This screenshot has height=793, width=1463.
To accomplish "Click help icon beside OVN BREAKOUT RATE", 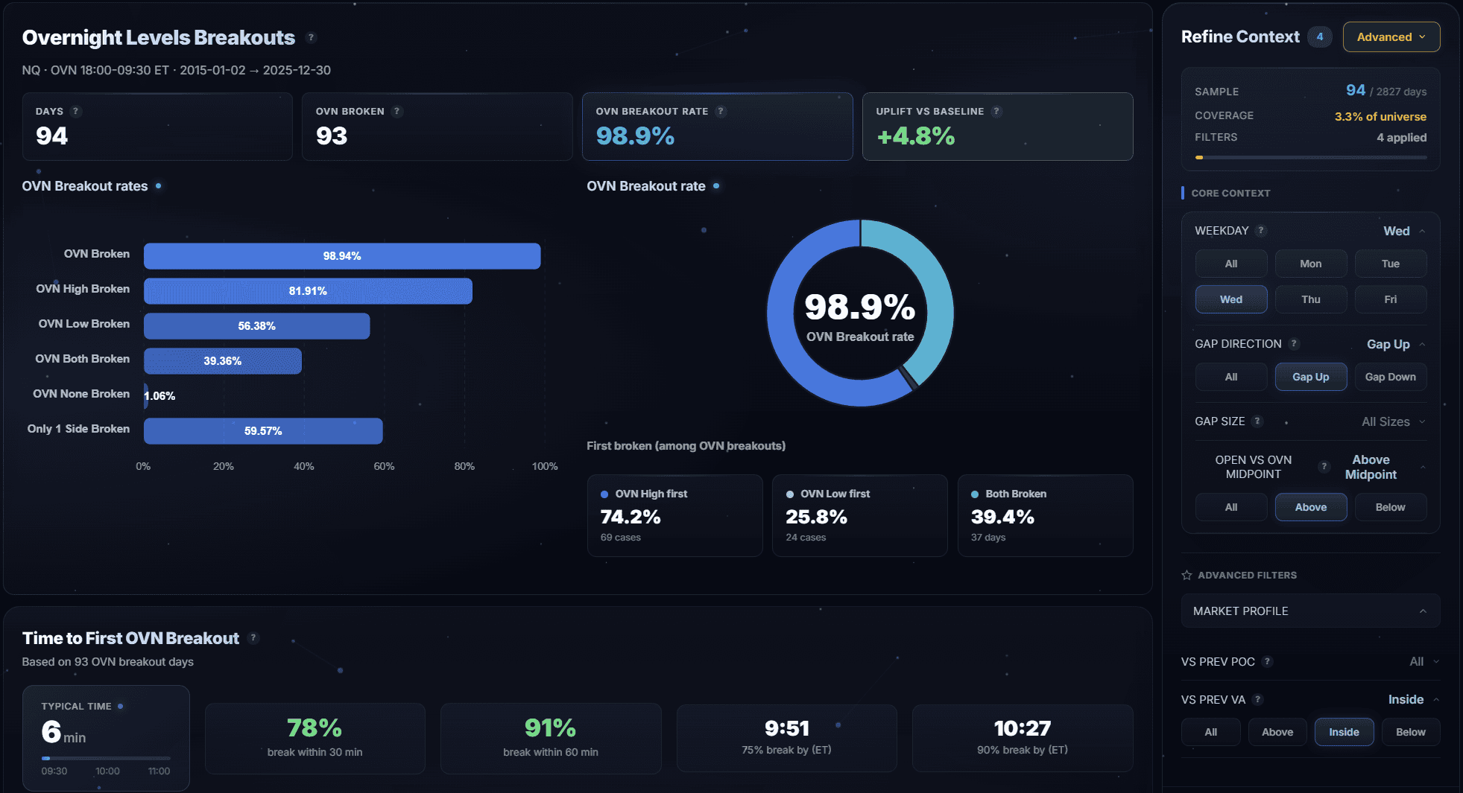I will (721, 111).
